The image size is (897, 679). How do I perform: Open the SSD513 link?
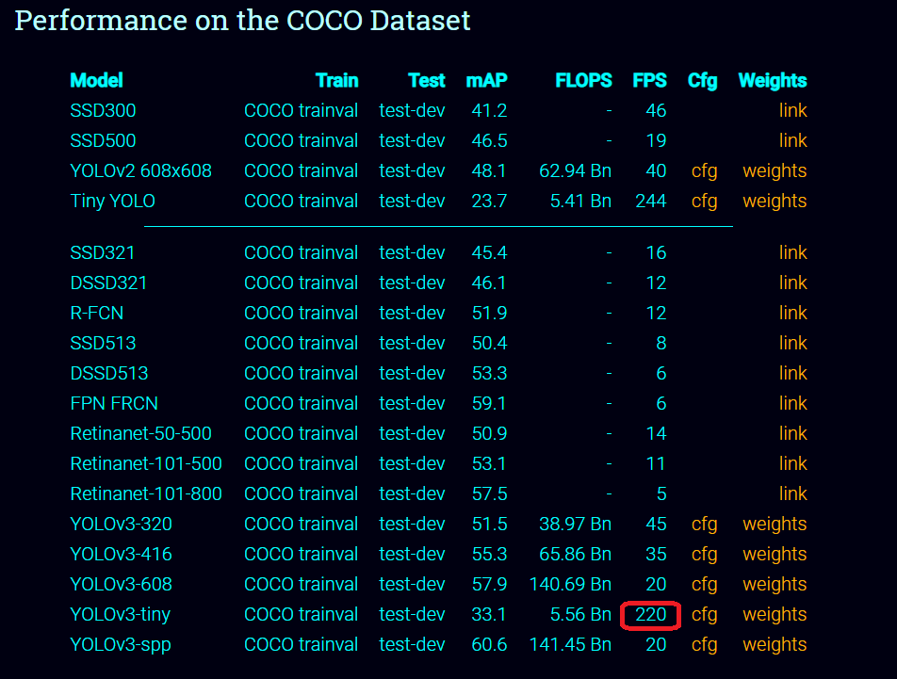tap(793, 343)
